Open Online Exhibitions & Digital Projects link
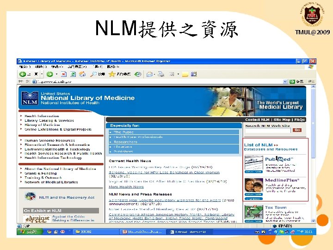The width and height of the screenshot is (333, 250). [x=58, y=129]
